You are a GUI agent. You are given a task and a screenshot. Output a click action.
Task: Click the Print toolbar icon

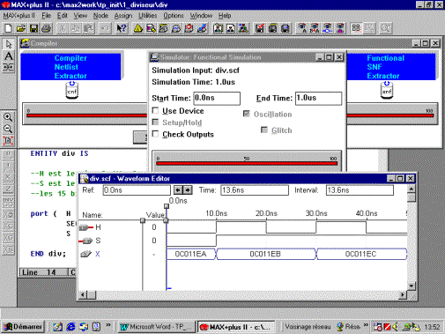click(x=47, y=28)
